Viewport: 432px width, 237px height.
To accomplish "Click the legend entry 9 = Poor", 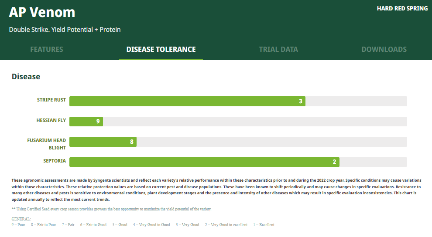I will click(x=18, y=225).
